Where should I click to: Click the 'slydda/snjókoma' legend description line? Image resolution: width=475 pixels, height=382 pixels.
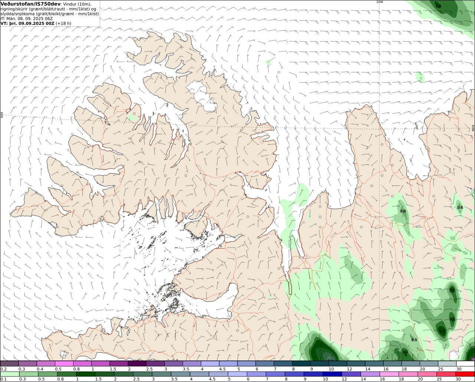tap(50, 14)
